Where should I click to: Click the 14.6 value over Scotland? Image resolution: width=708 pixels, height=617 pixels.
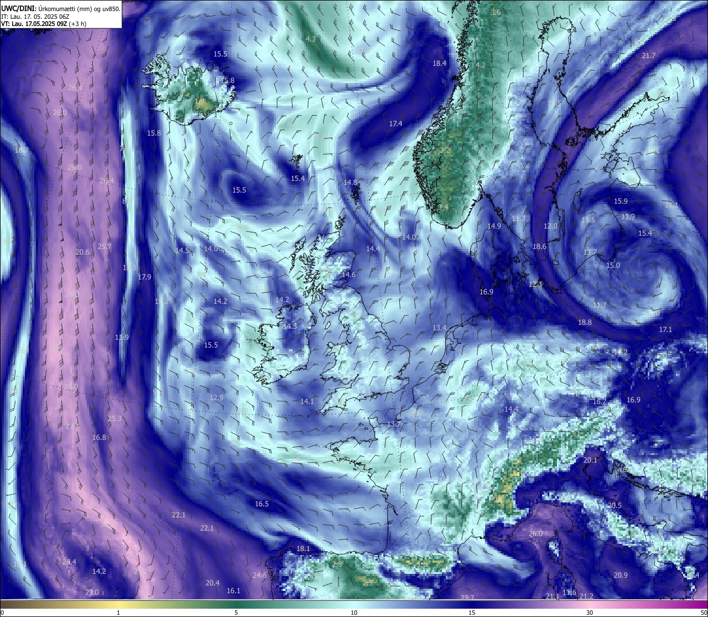(348, 275)
